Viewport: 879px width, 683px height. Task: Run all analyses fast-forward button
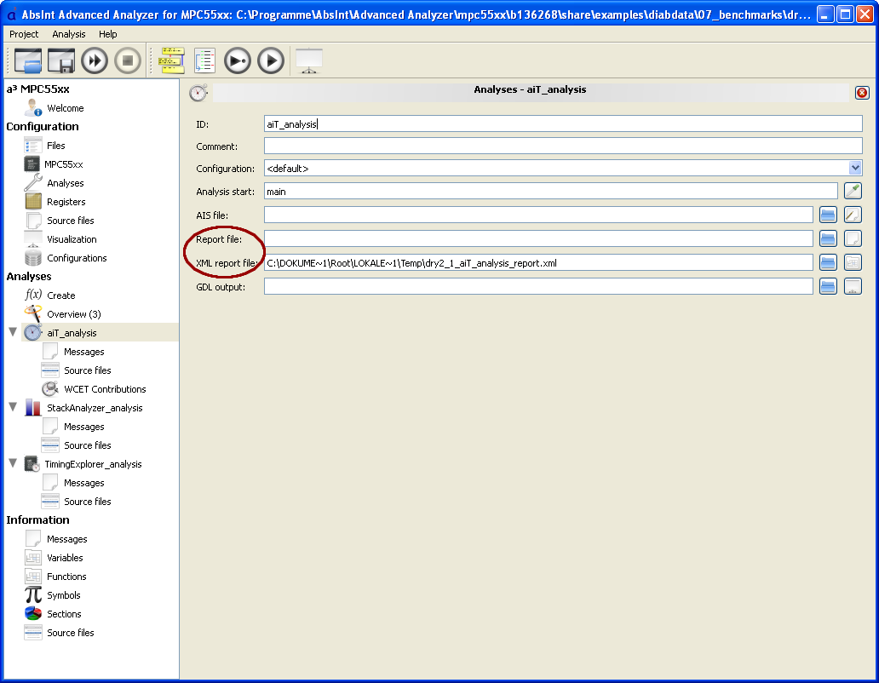click(95, 60)
